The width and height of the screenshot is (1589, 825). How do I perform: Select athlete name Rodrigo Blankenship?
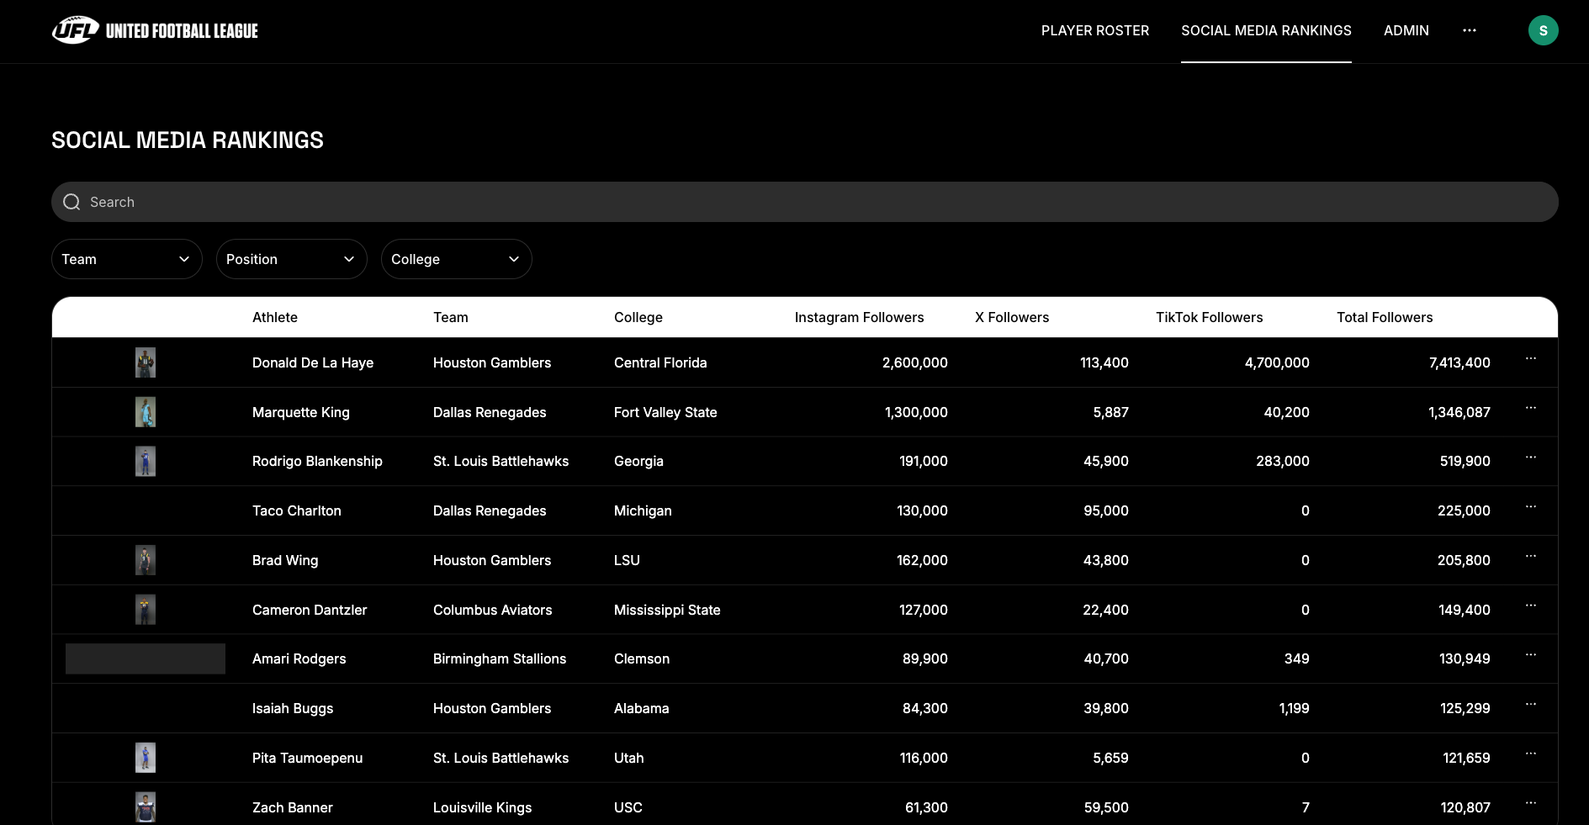[317, 461]
